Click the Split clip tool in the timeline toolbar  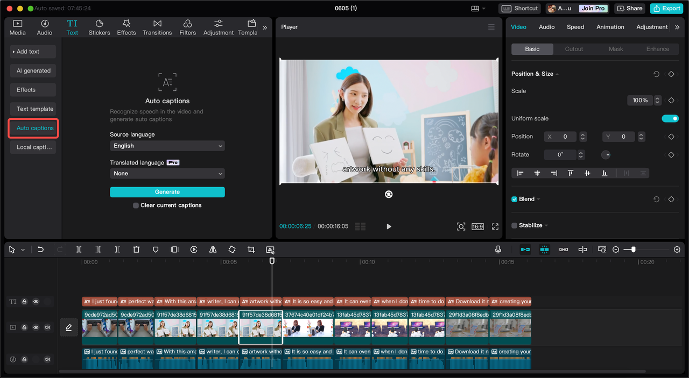pos(79,249)
